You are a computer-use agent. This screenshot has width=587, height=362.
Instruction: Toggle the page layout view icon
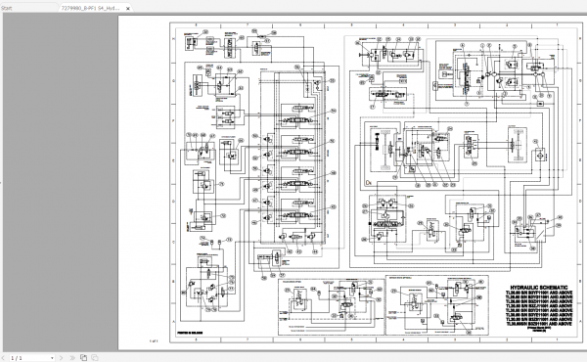[83, 358]
